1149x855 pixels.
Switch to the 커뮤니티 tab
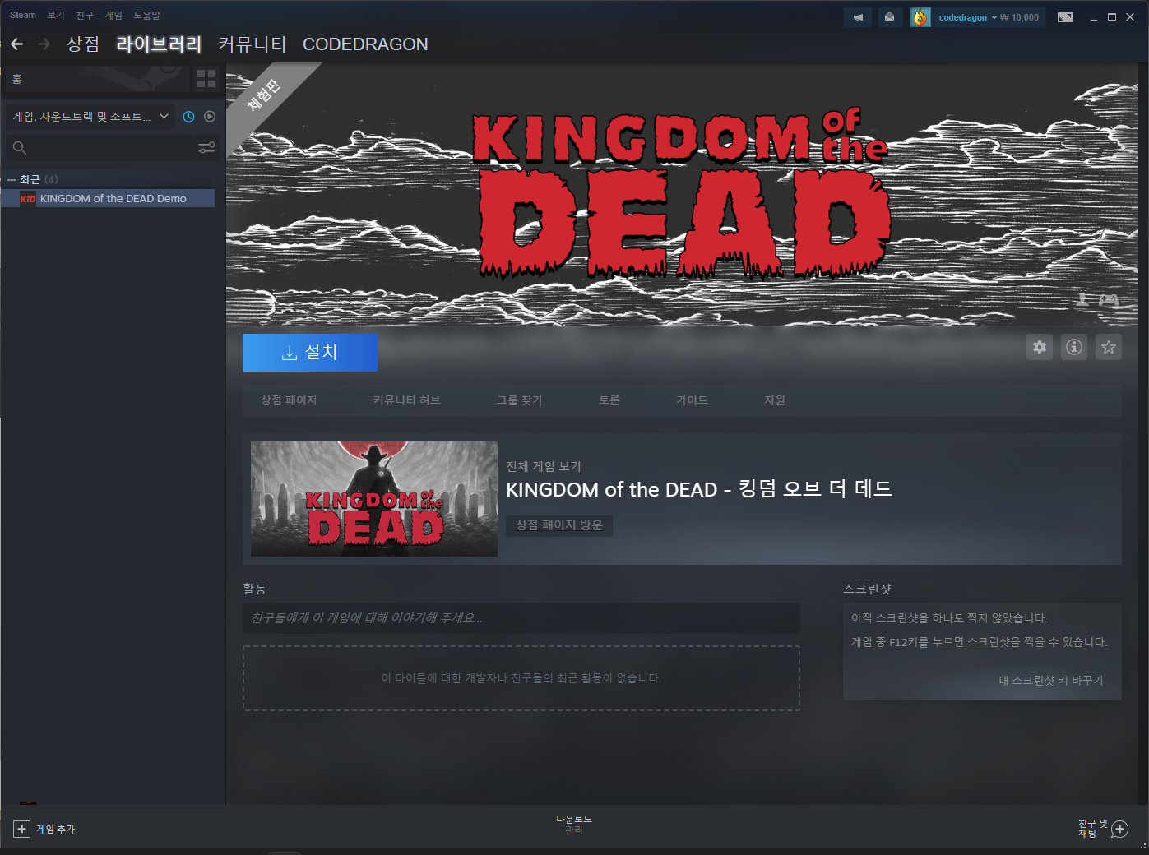point(253,44)
